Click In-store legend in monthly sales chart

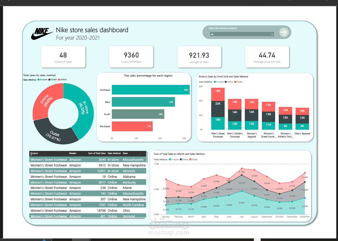(174, 159)
